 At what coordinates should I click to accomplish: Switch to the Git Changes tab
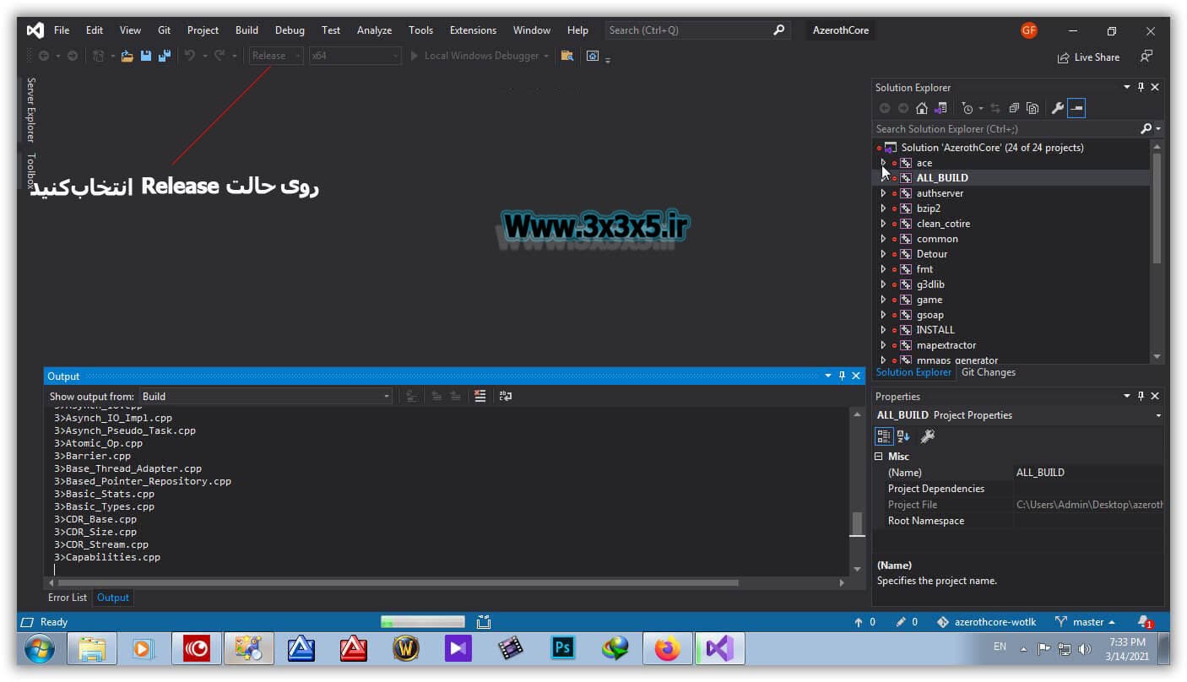(988, 372)
